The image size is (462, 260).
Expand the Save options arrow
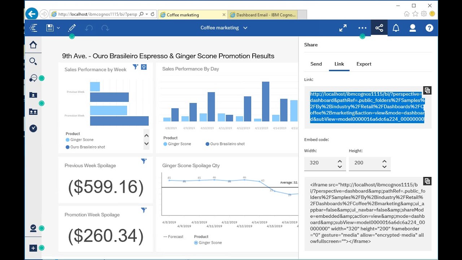coord(58,28)
